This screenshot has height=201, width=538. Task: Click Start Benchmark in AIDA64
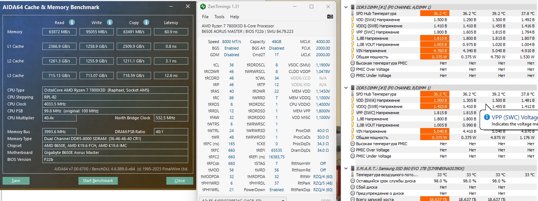98,181
